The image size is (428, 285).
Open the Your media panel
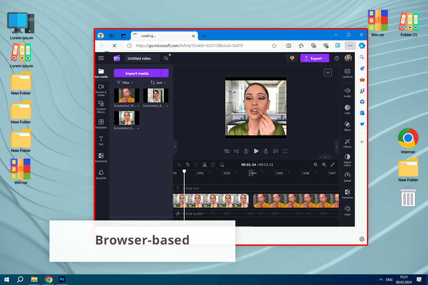pyautogui.click(x=101, y=73)
